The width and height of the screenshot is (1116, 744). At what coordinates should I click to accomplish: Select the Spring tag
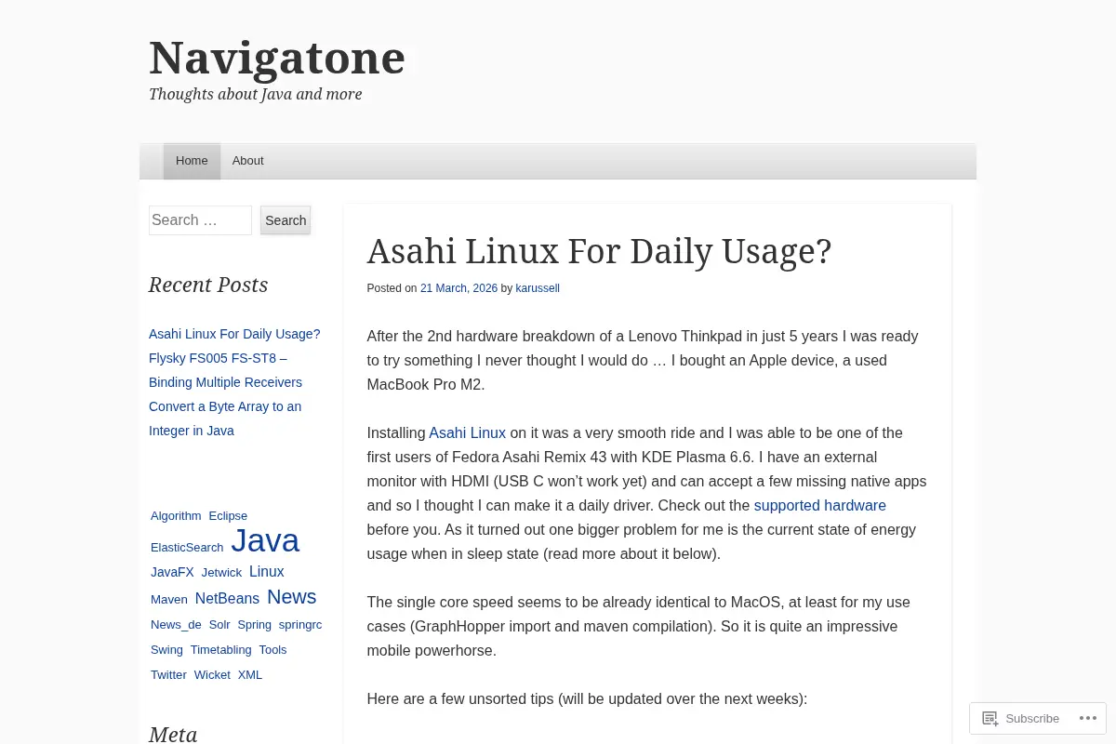254,624
